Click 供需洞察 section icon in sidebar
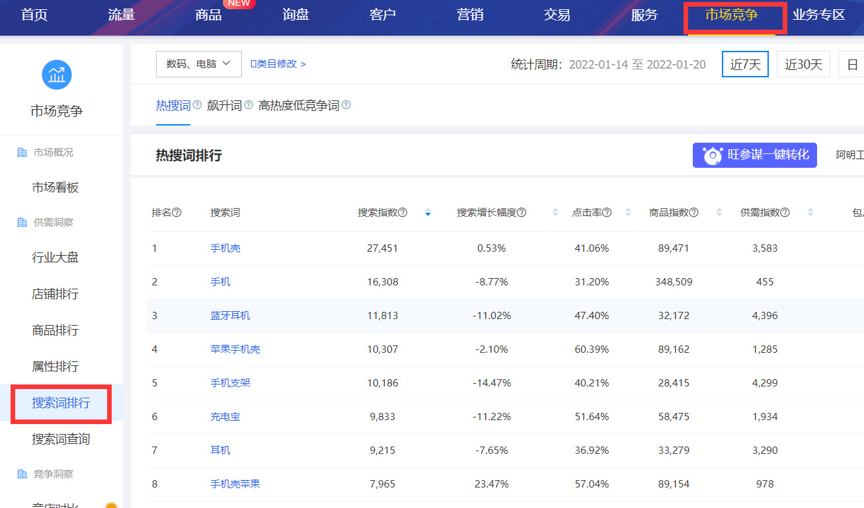Image resolution: width=864 pixels, height=508 pixels. click(22, 223)
